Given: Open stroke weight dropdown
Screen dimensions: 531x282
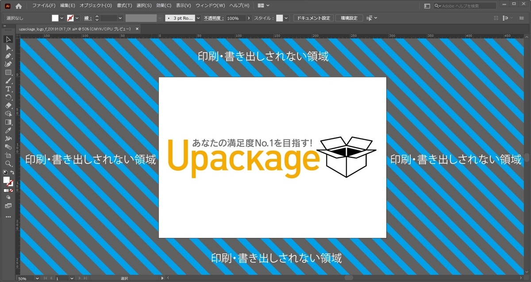Looking at the screenshot, I should [x=120, y=18].
